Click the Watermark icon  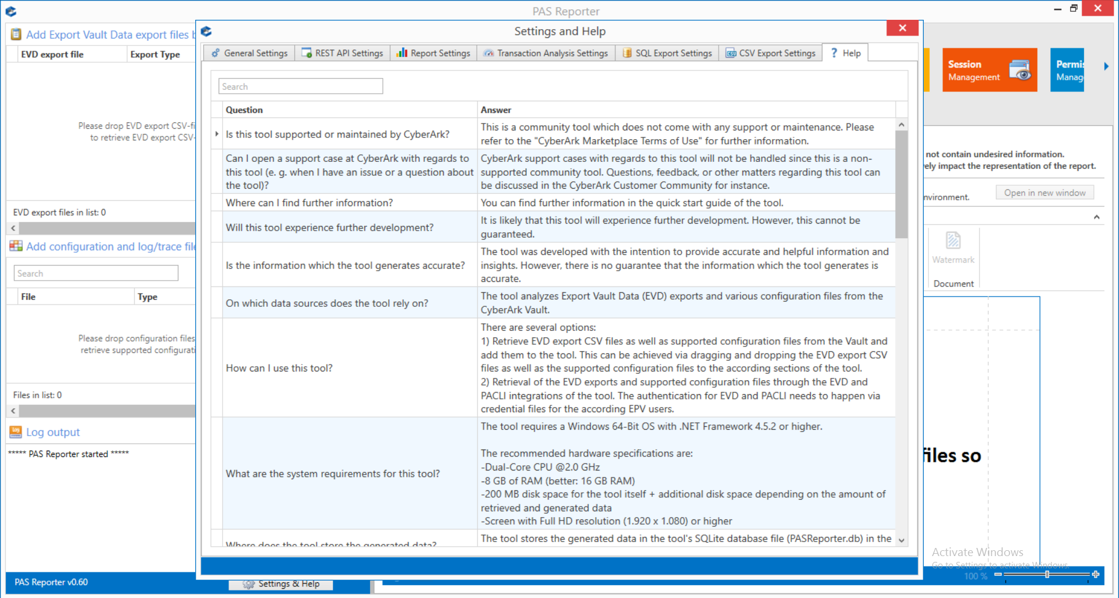point(953,240)
